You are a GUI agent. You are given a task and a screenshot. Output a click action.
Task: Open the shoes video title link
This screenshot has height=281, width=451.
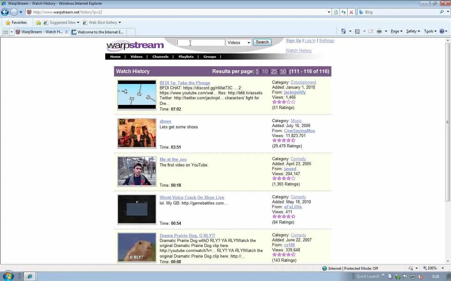click(x=165, y=121)
